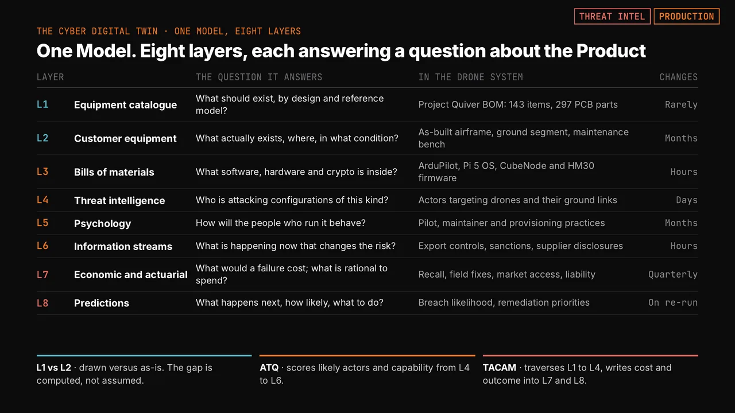Viewport: 735px width, 413px height.
Task: Select the L3 layer label
Action: click(x=42, y=172)
